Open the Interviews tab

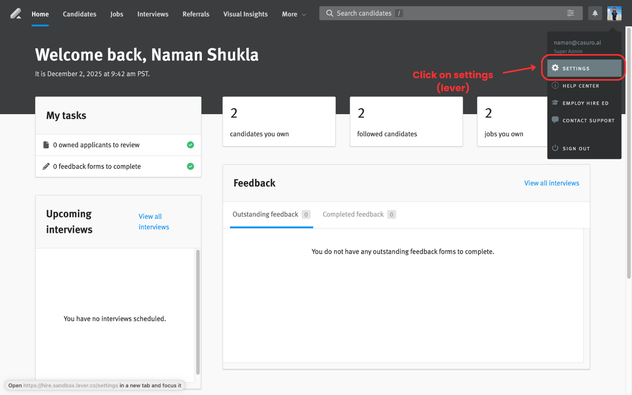tap(153, 14)
